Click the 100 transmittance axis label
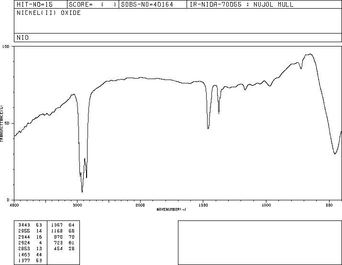 point(6,46)
